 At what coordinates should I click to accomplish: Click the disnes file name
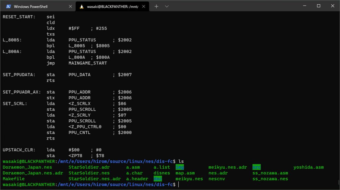coord(162,173)
